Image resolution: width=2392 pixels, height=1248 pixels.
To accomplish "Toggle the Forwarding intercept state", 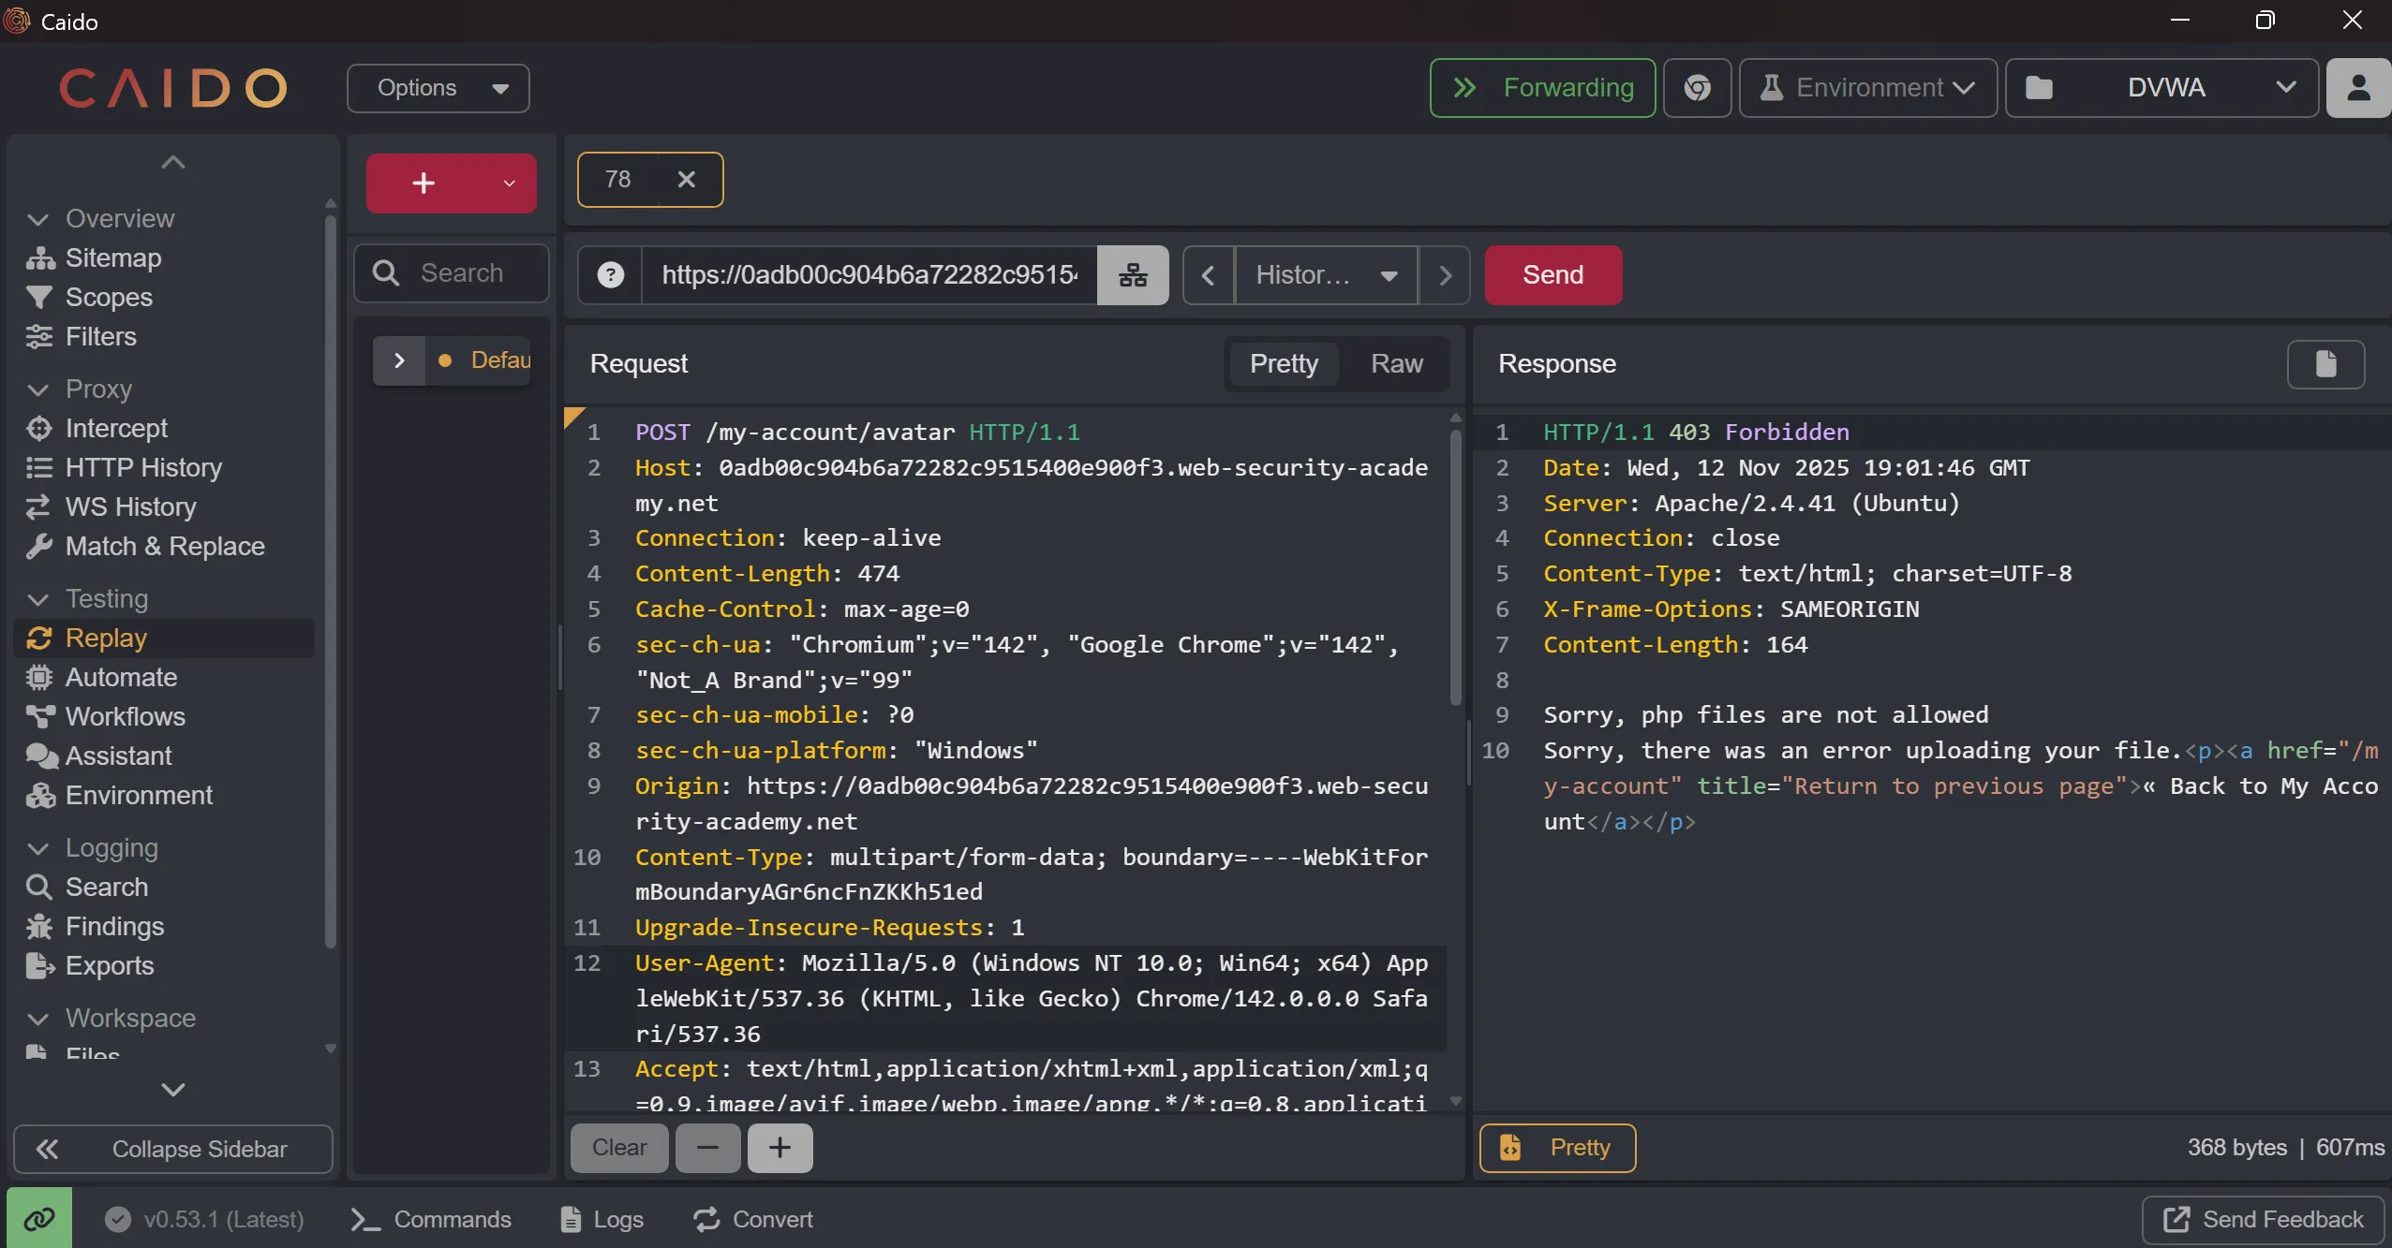I will [1542, 88].
